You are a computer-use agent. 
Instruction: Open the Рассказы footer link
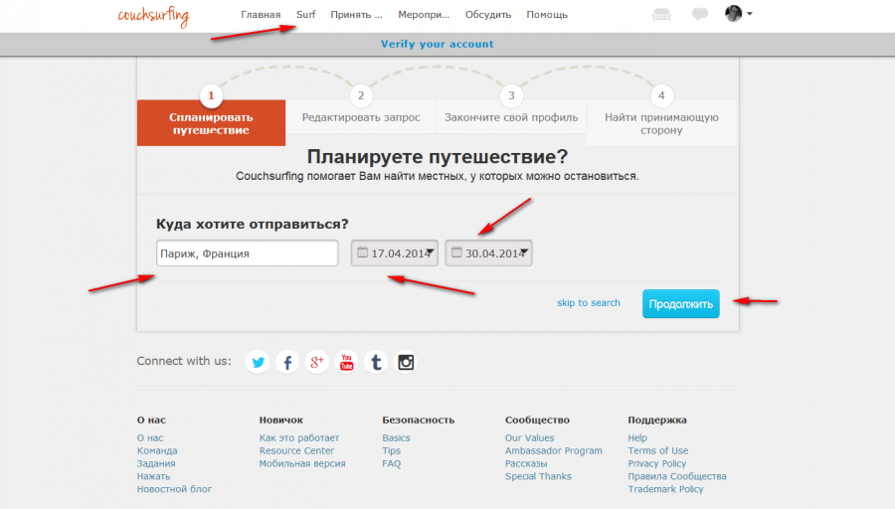click(x=526, y=463)
